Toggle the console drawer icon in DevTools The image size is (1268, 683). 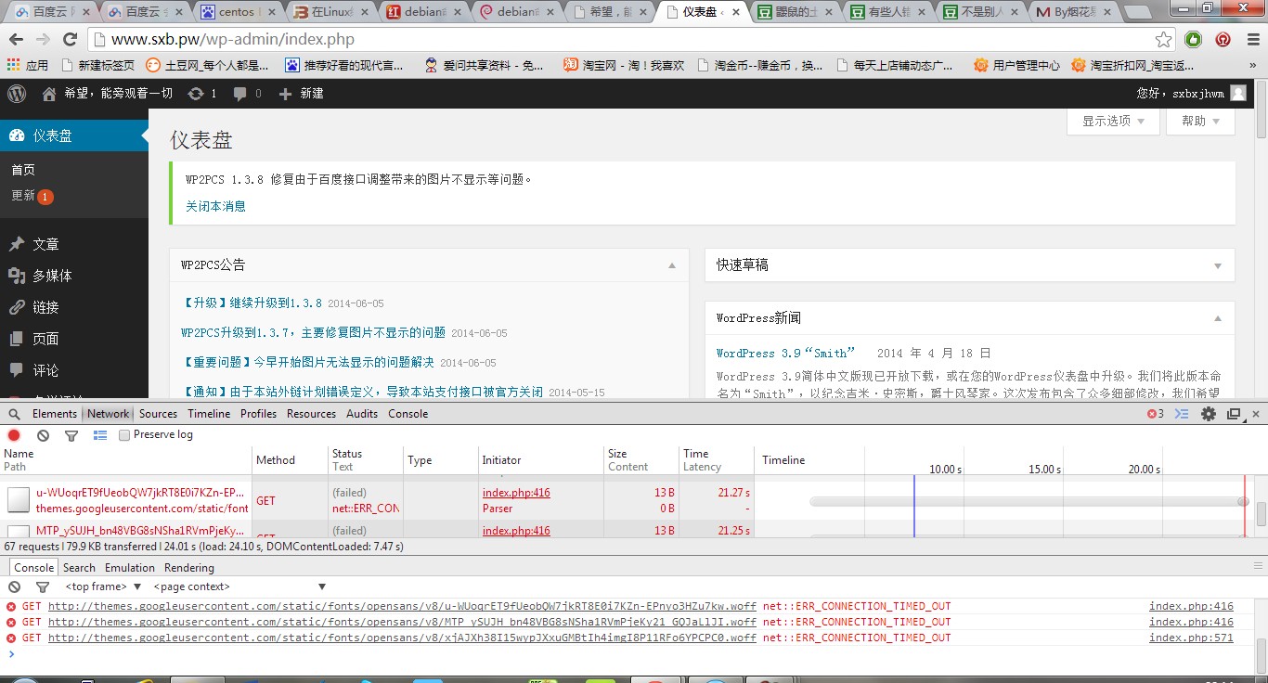tap(1182, 414)
